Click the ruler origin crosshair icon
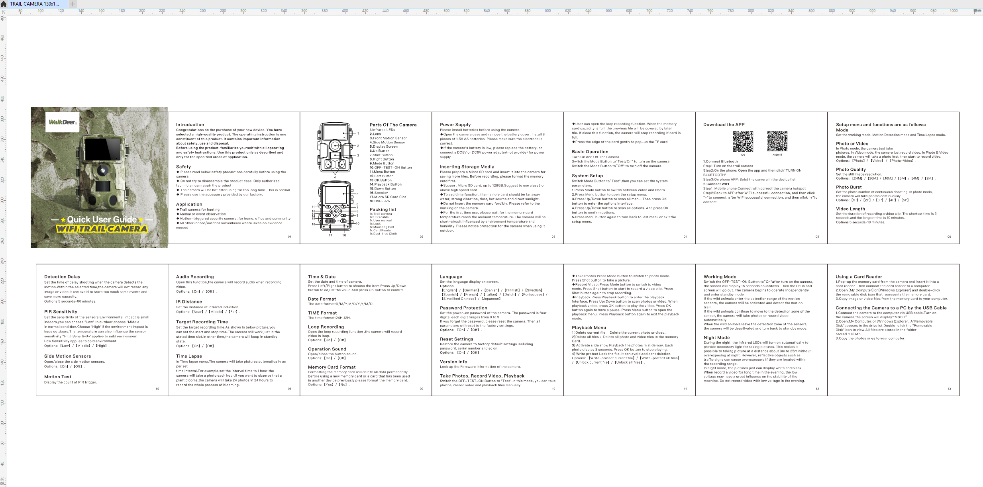The image size is (983, 487). coord(3,12)
